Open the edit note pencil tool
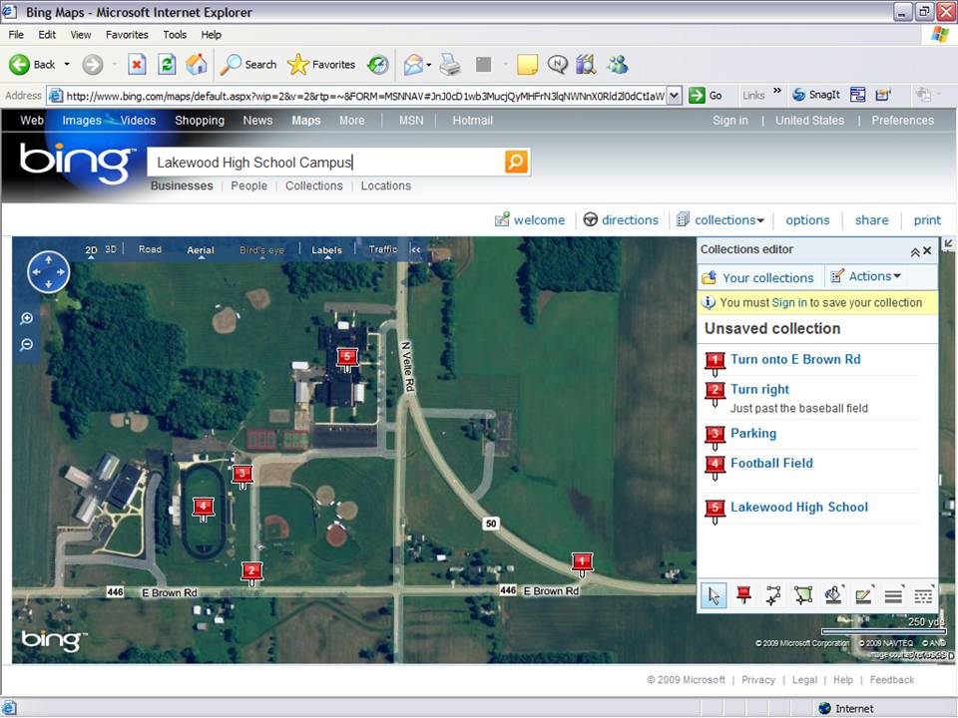Image resolution: width=958 pixels, height=718 pixels. point(863,595)
